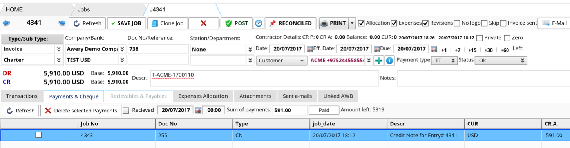Click the Descr. text field
The image size is (570, 148).
click(x=264, y=78)
